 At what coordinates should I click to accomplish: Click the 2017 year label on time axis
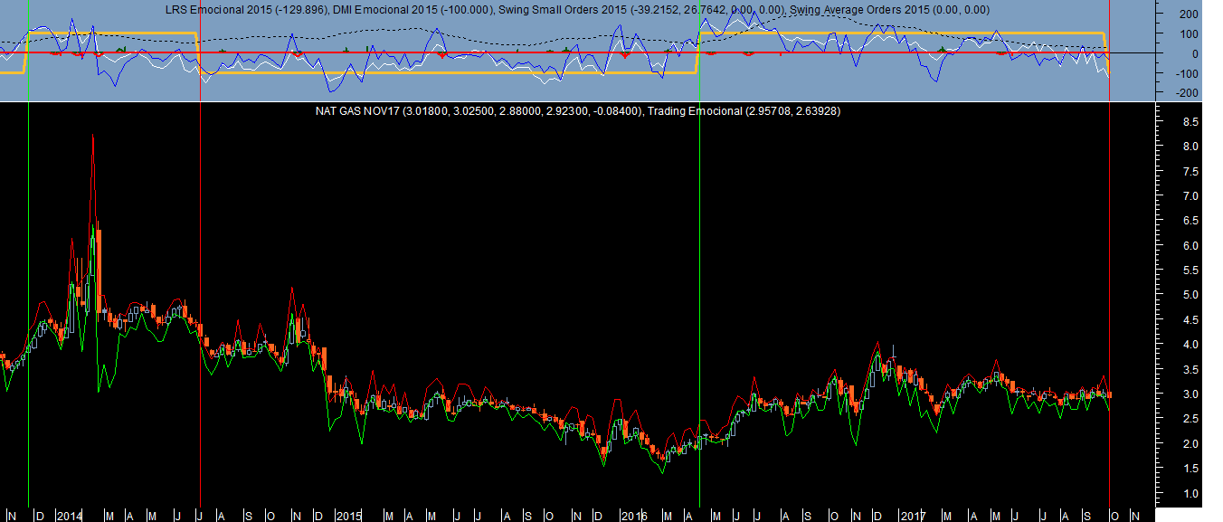point(914,516)
